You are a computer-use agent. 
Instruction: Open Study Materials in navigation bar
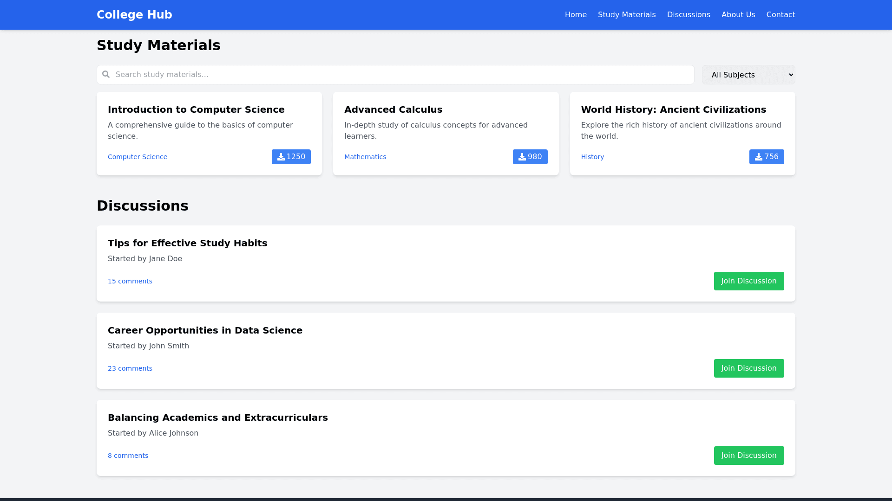click(x=626, y=15)
